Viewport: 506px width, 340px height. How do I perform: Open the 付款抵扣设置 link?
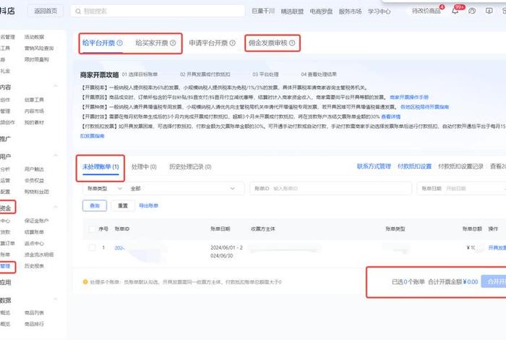pos(414,166)
